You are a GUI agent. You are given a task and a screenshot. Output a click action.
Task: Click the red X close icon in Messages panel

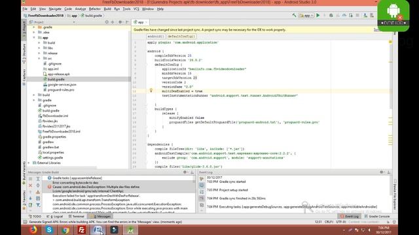coord(31,185)
